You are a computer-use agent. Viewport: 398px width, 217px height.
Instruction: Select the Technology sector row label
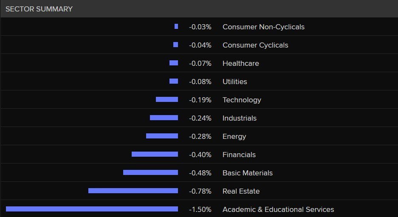coord(242,100)
